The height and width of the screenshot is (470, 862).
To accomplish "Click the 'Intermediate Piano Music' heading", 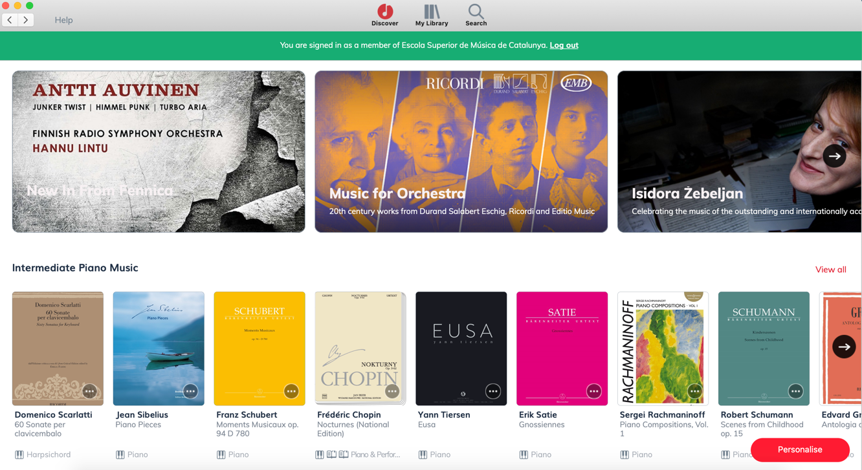I will click(x=75, y=268).
